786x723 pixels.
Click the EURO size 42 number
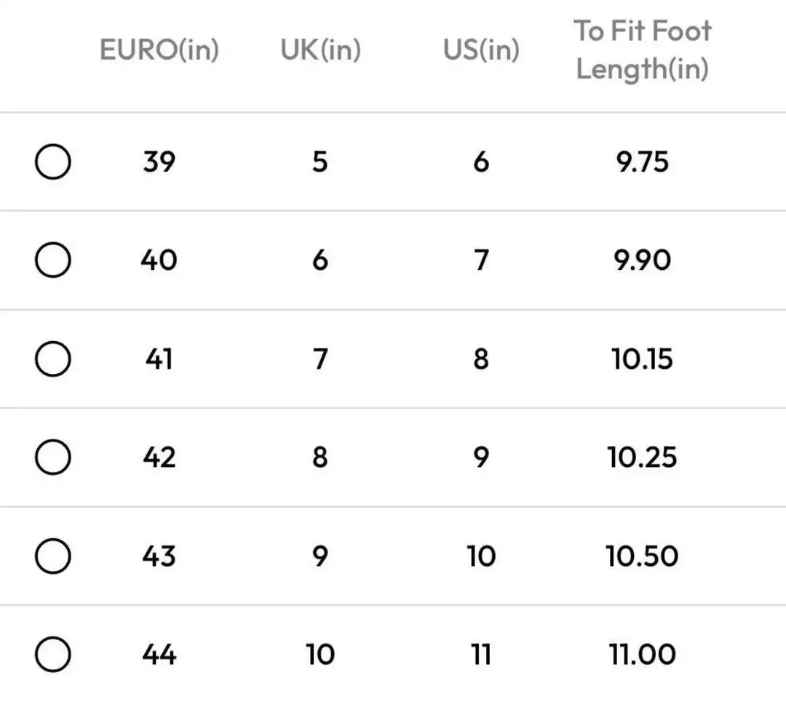159,458
